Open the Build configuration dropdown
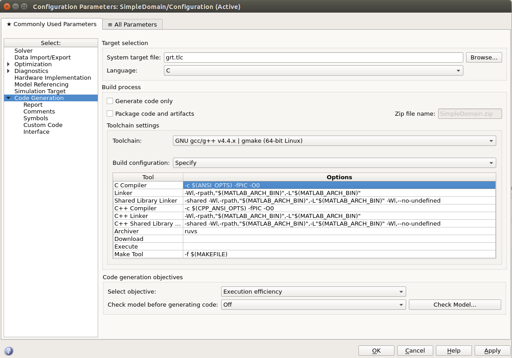512x358 pixels. coord(490,163)
